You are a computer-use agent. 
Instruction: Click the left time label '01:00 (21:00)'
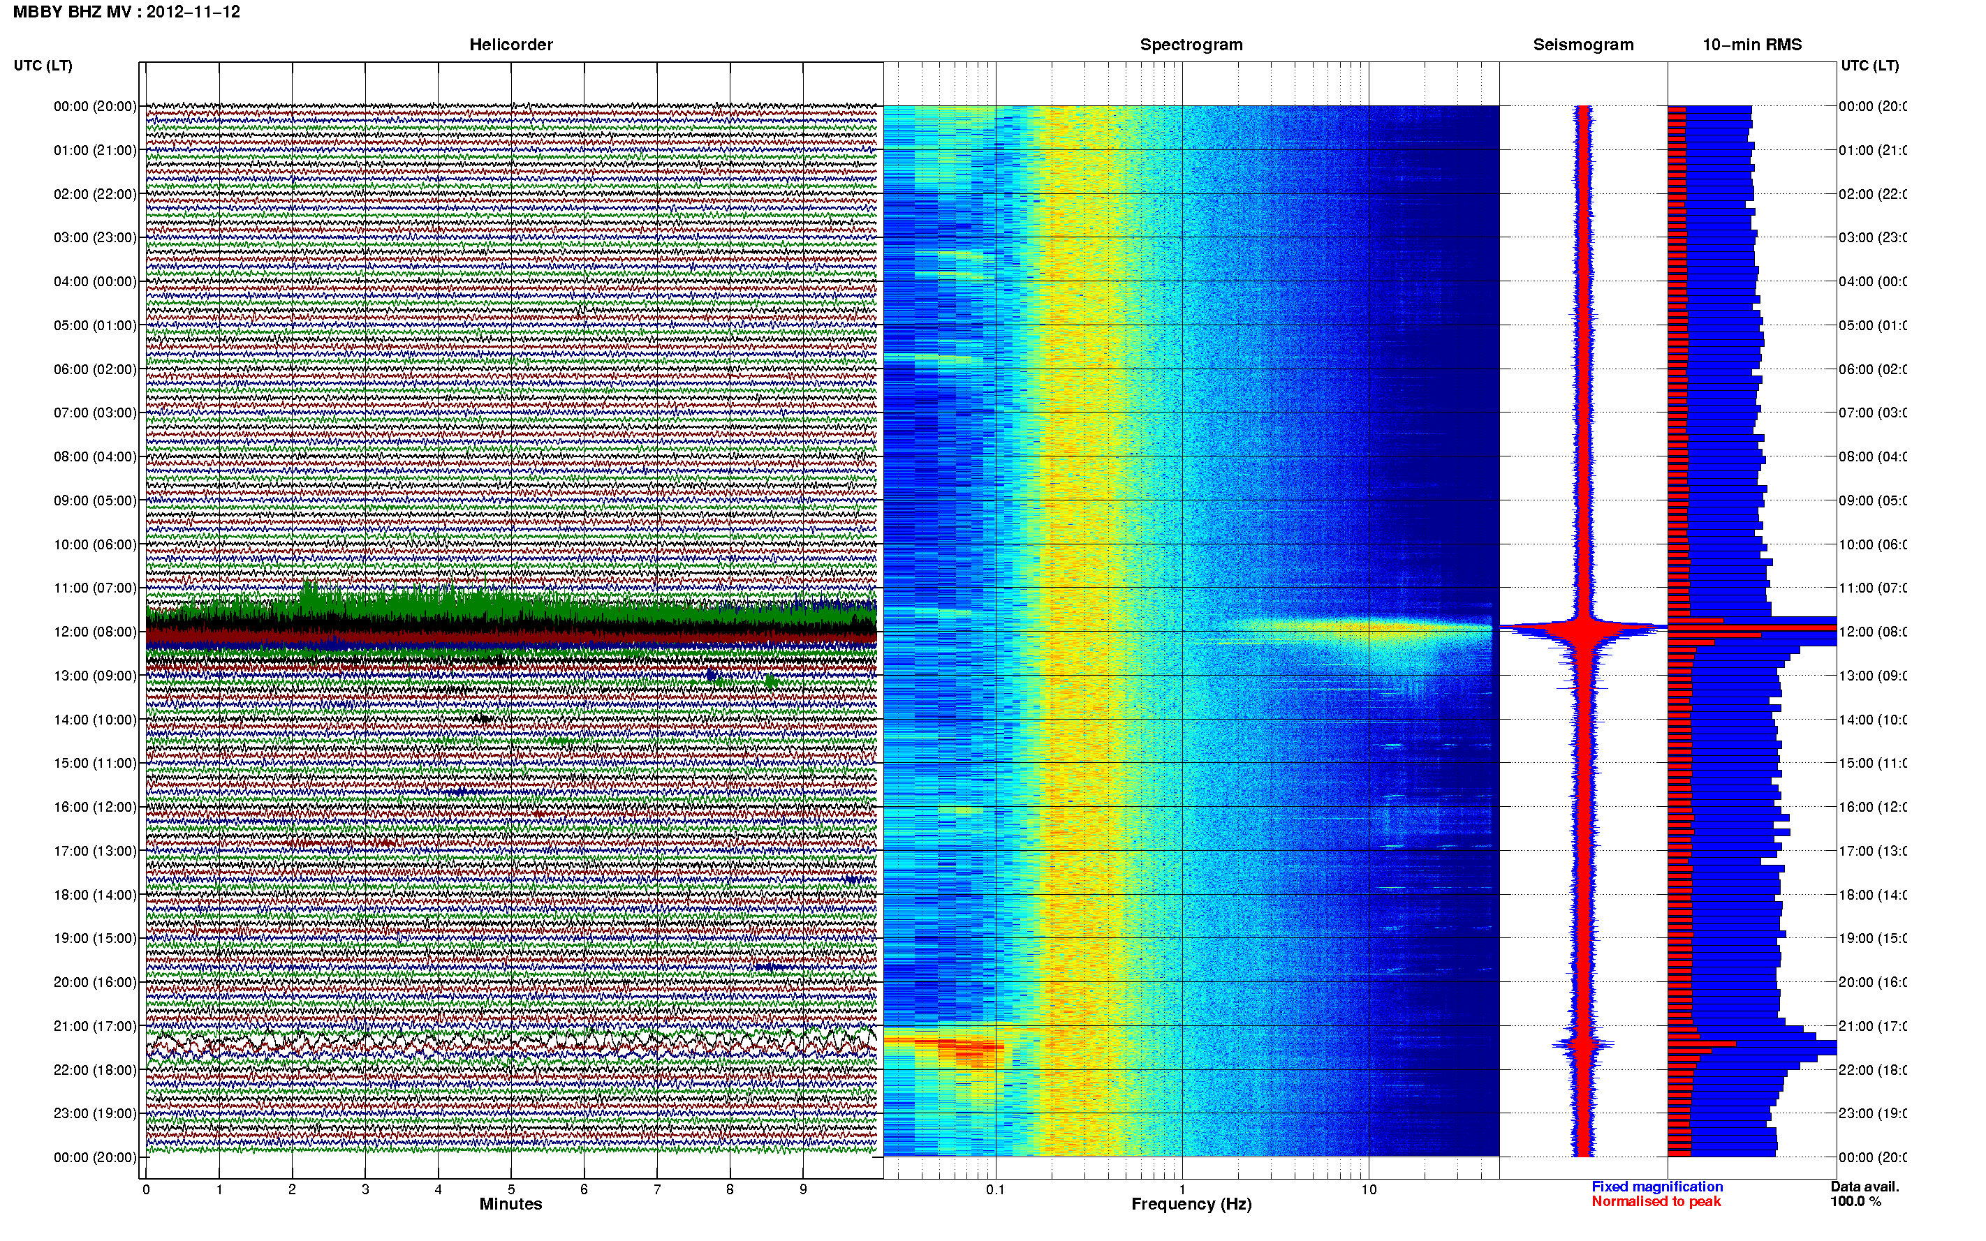click(95, 150)
